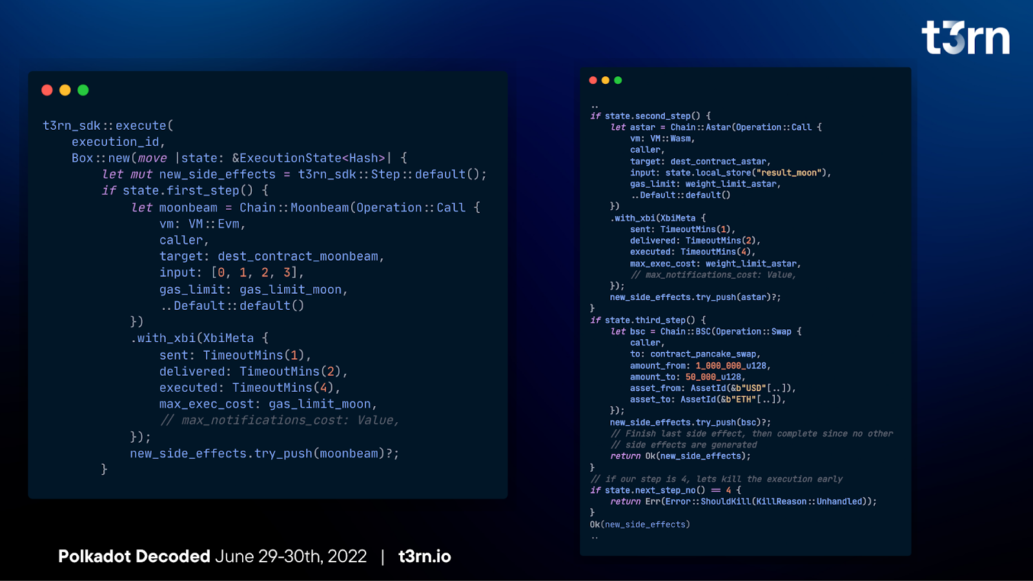Click the yellow dot on the right code window
Screen dimensions: 1033x581
coord(606,80)
